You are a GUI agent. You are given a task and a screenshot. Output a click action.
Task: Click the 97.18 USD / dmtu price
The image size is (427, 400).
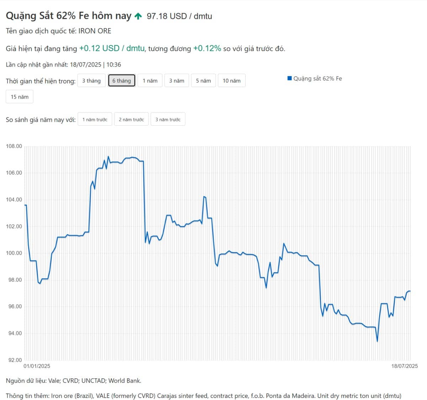tap(179, 16)
